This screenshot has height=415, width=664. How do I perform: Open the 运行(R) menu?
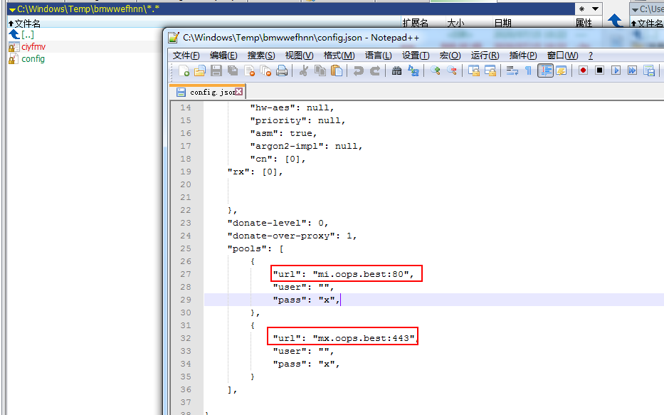[485, 56]
